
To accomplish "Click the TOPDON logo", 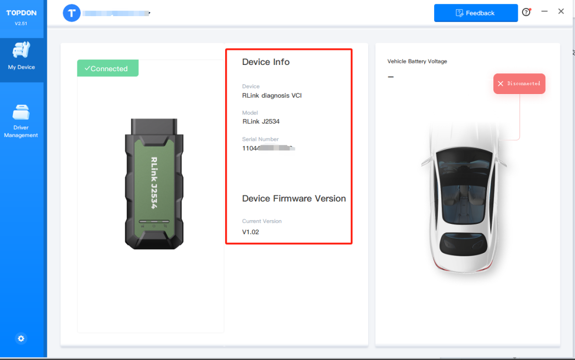I will pos(21,13).
